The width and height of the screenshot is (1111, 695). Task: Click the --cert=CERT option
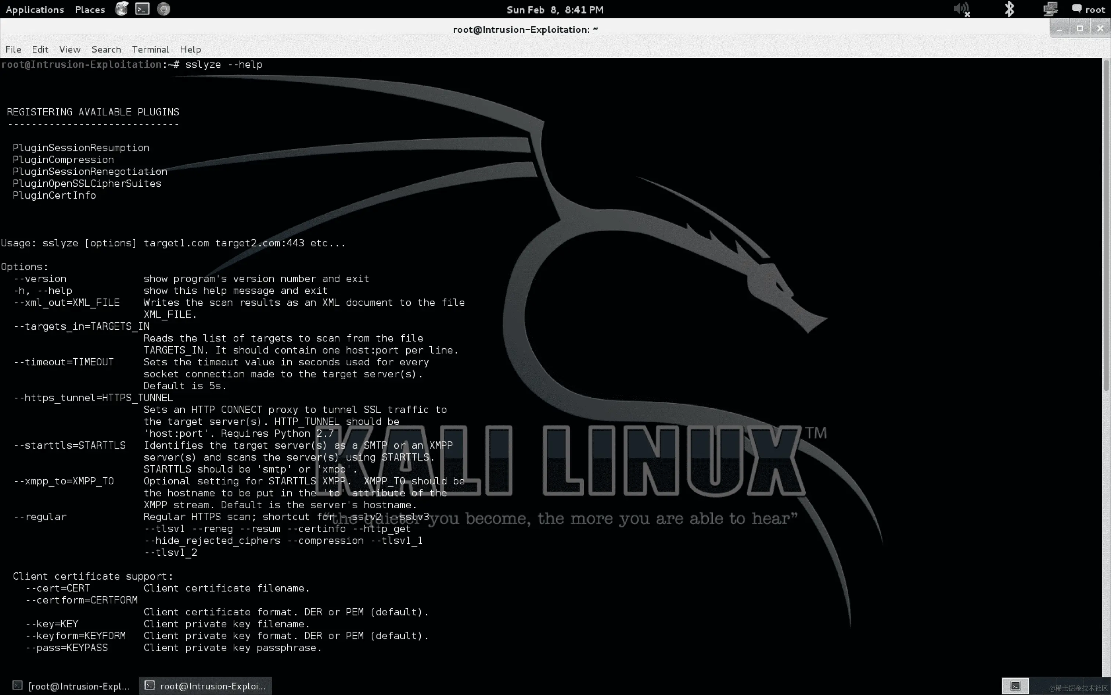tap(57, 588)
